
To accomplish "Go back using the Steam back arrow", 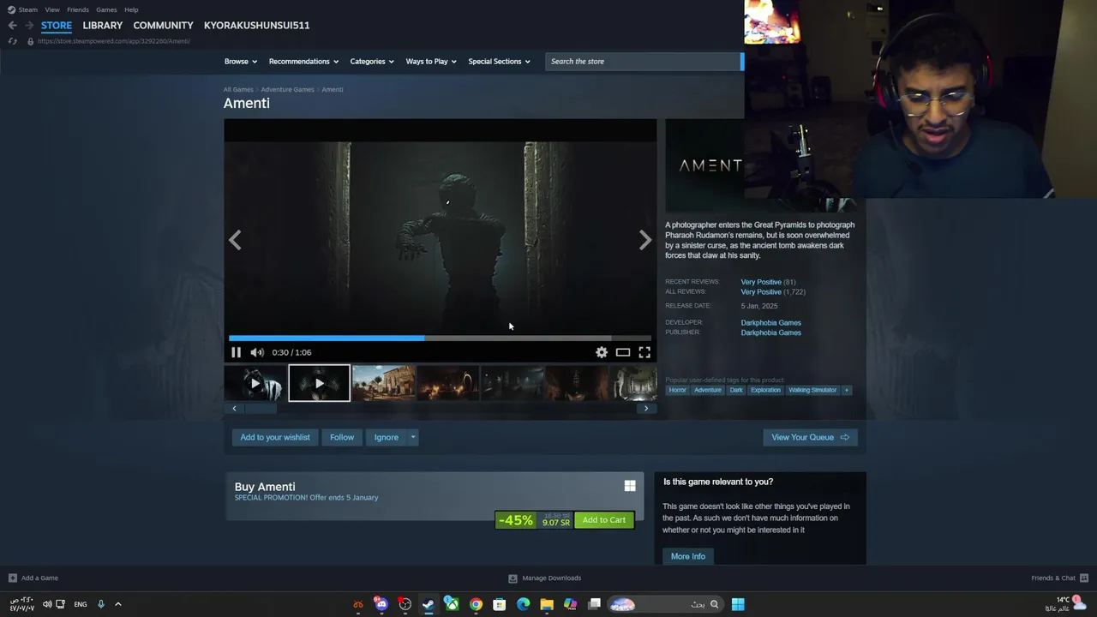I will pyautogui.click(x=12, y=25).
